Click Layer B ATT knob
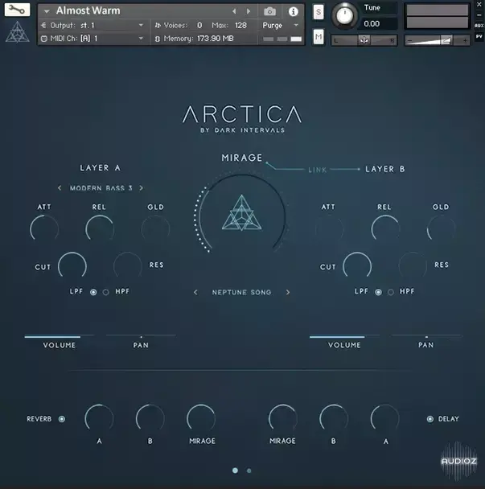This screenshot has width=485, height=489. point(329,228)
